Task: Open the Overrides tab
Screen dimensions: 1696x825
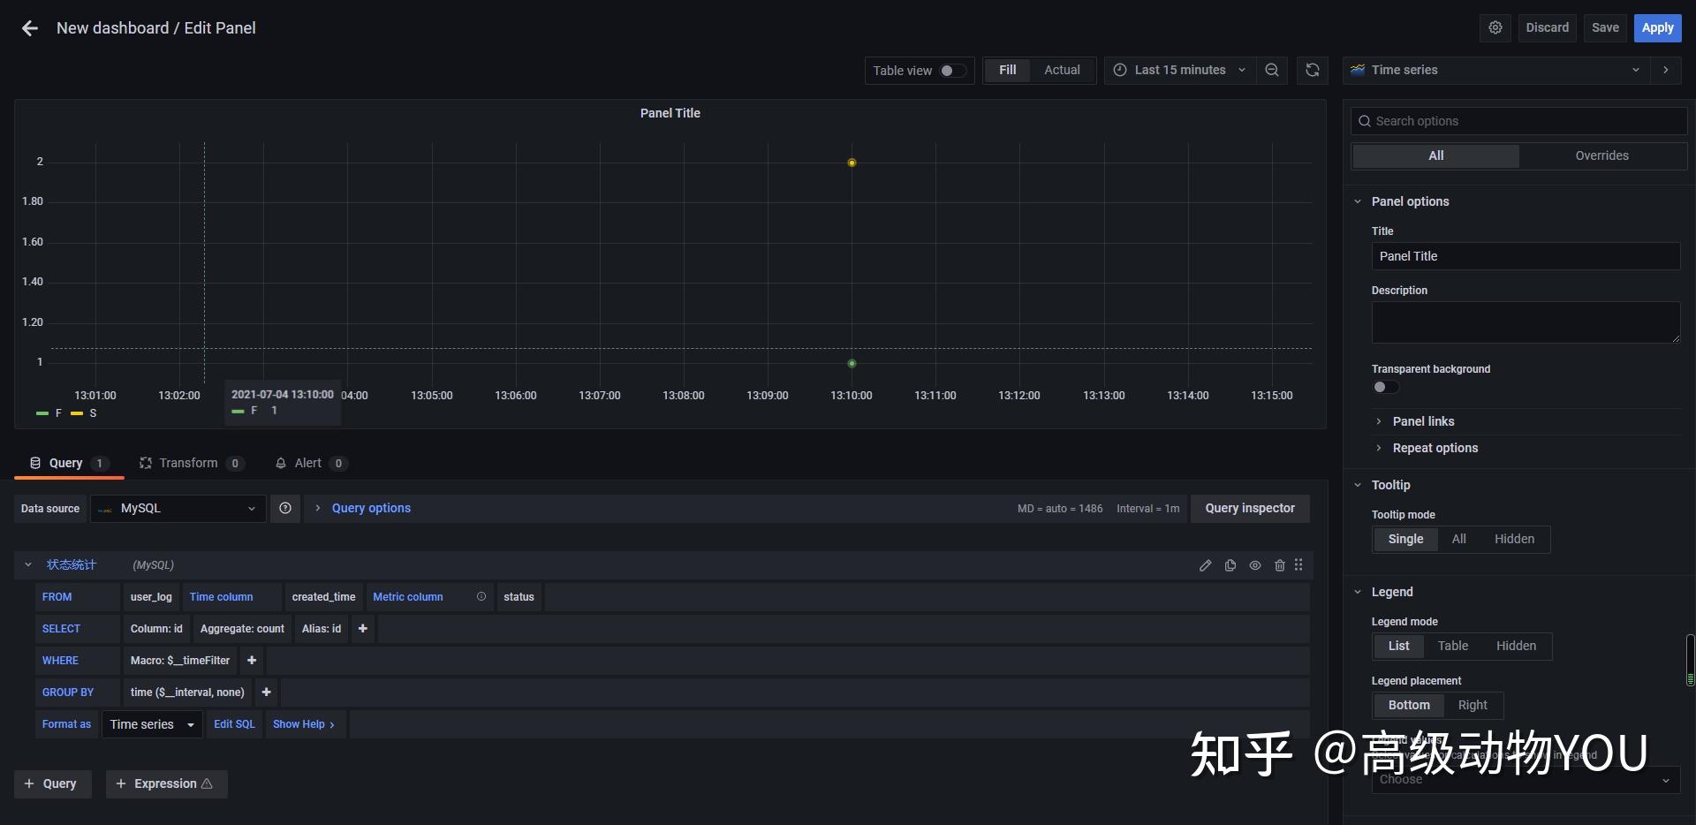Action: tap(1601, 155)
